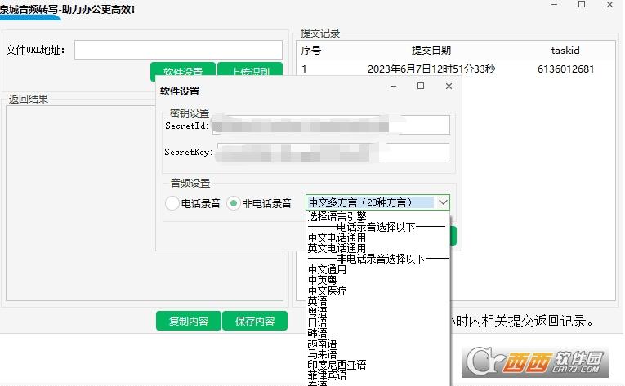Image resolution: width=625 pixels, height=386 pixels.
Task: Click the 保存内容 save button
Action: tap(255, 321)
